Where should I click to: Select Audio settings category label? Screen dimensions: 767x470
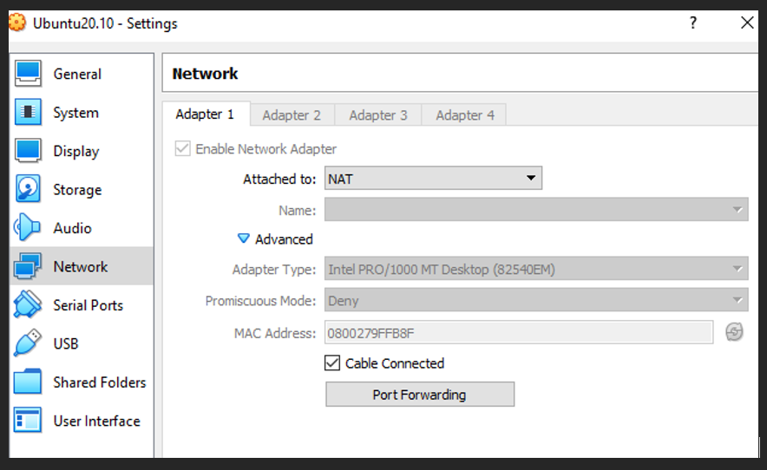pyautogui.click(x=72, y=228)
